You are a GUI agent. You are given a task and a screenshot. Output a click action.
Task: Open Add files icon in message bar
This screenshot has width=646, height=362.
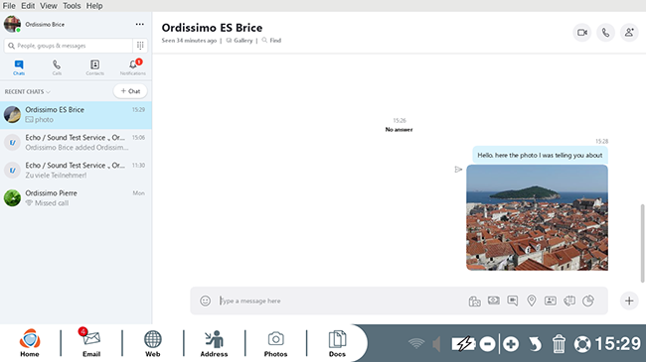point(475,302)
